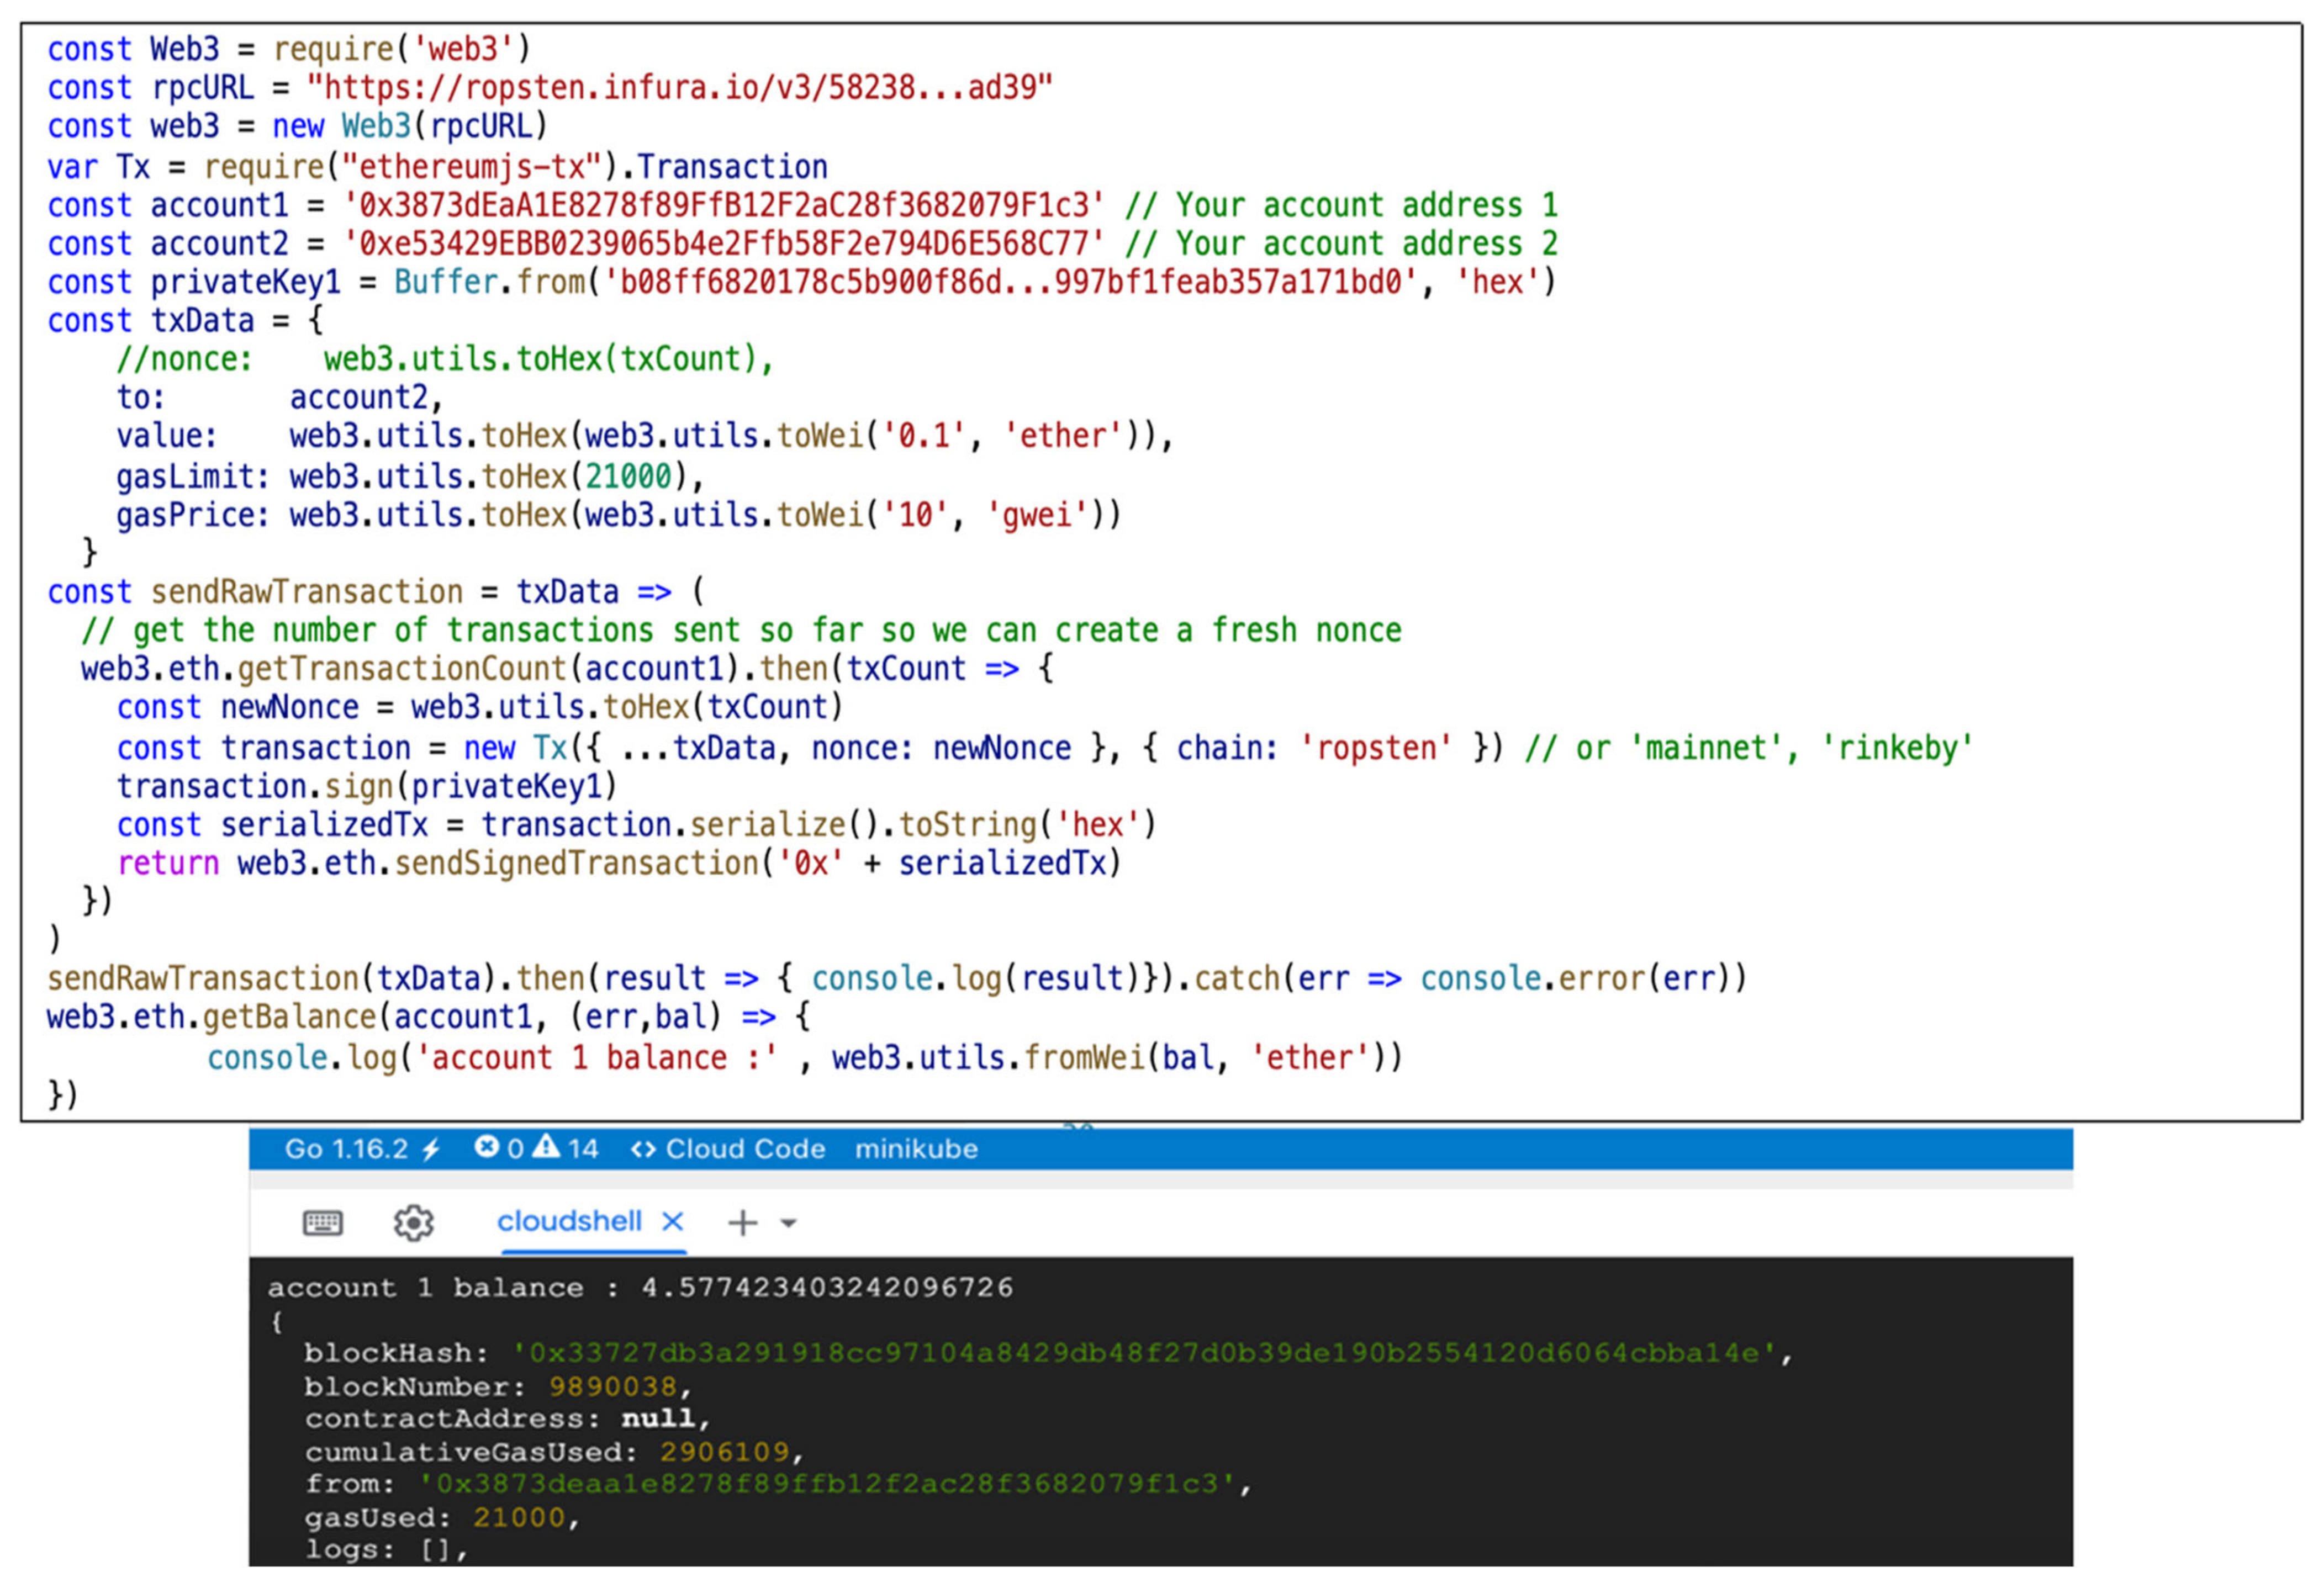Screen dimensions: 2324x1588
Task: Place cursor on the rpcURL string
Action: (x=680, y=88)
